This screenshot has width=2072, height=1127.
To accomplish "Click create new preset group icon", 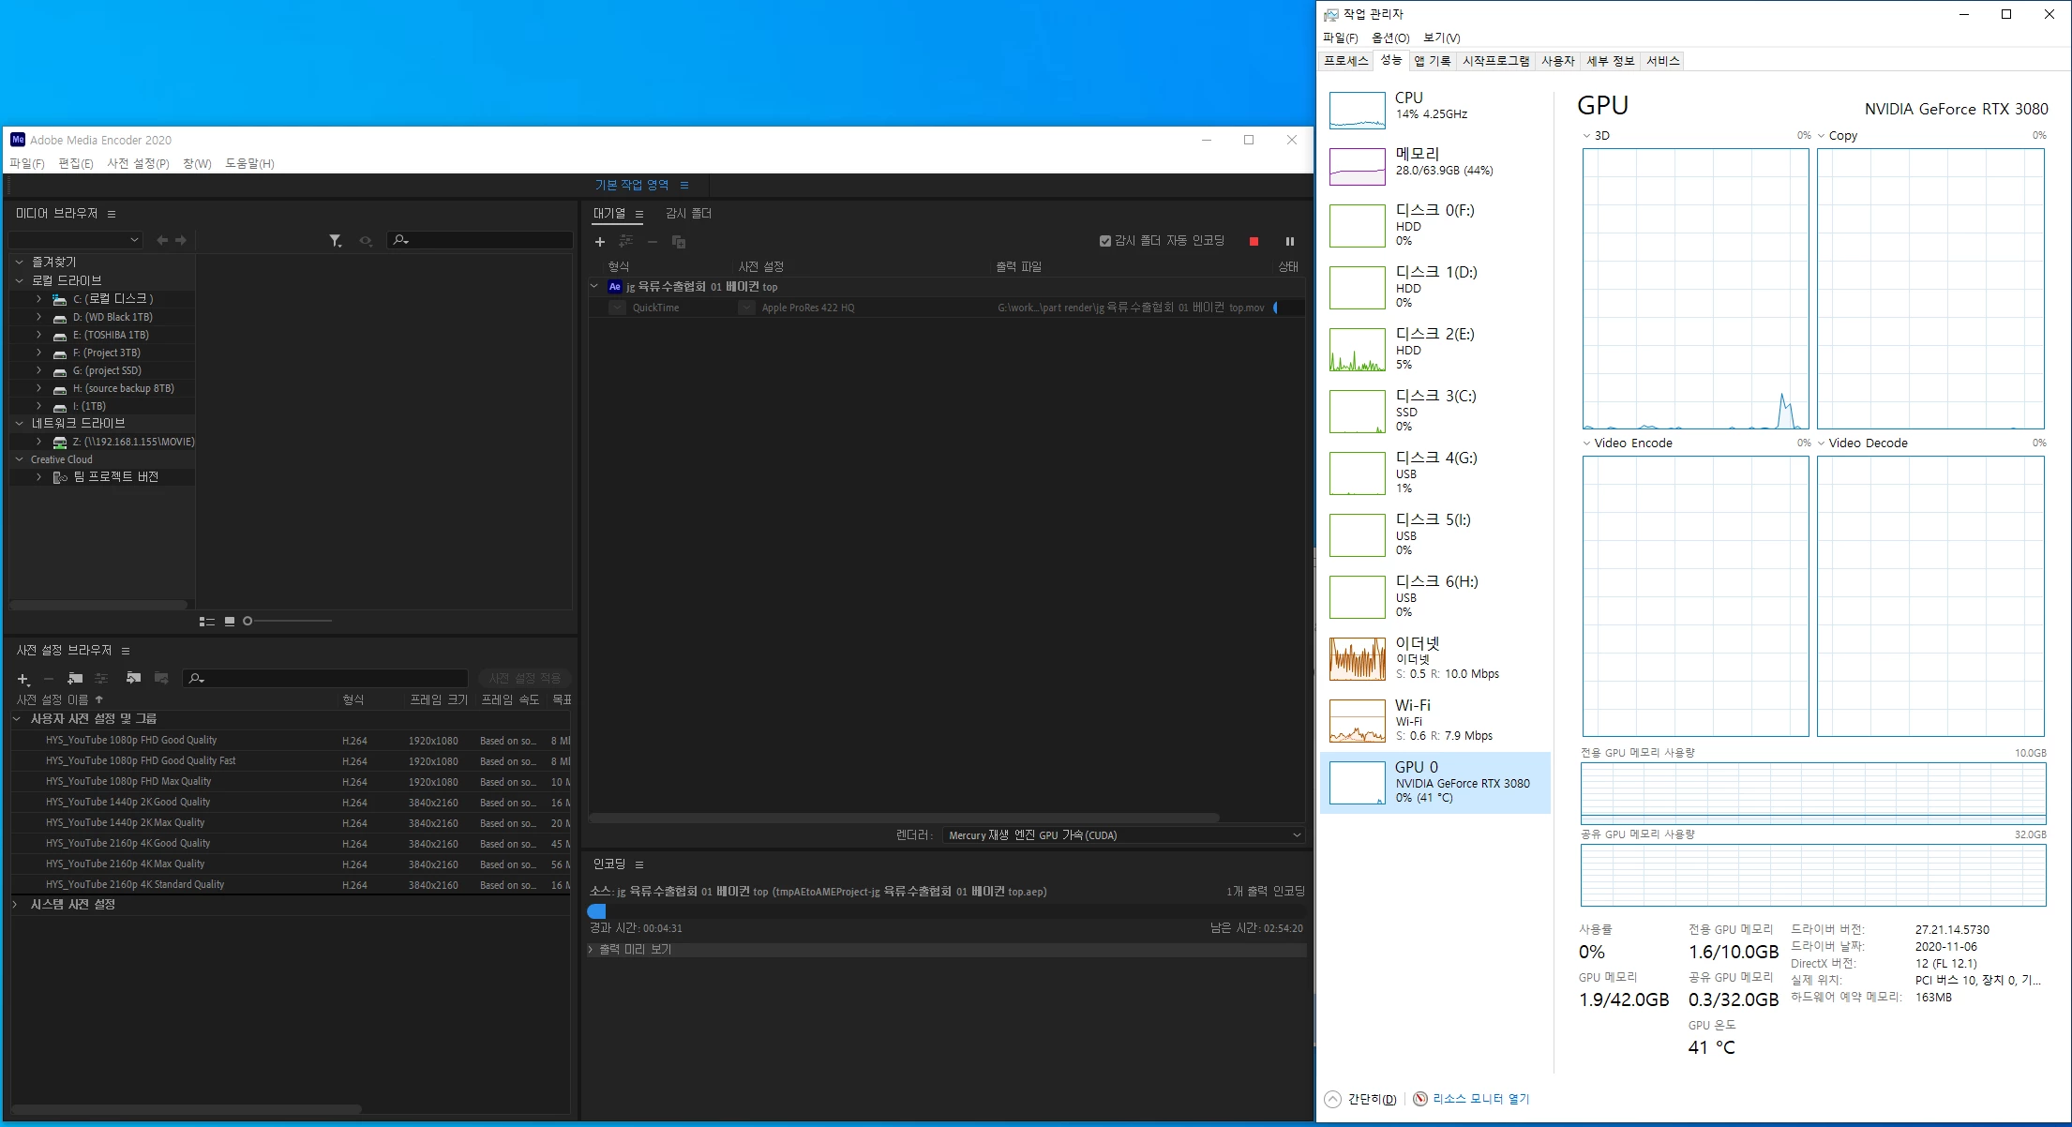I will tap(75, 678).
